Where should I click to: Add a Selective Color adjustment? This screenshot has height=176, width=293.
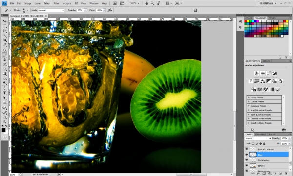click(x=278, y=89)
